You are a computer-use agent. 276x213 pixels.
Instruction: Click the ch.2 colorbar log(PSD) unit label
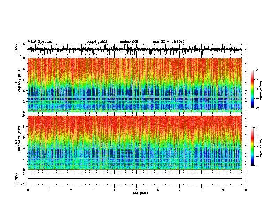261,148
